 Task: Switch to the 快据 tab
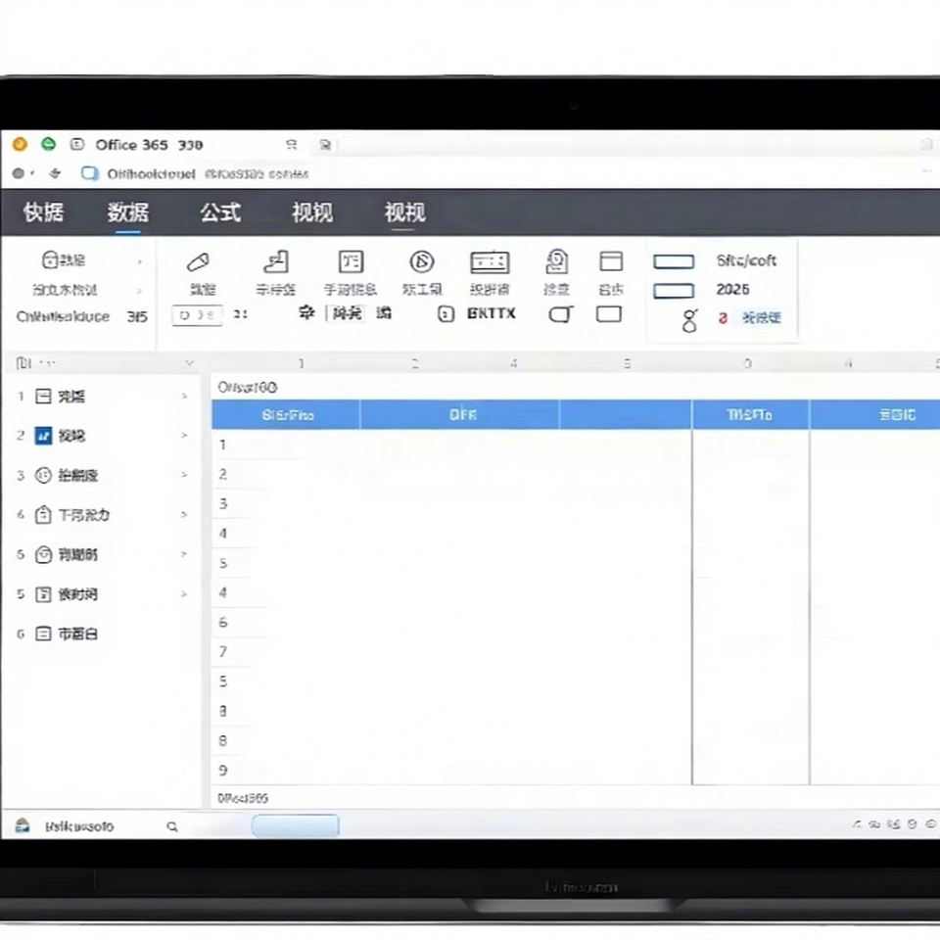click(43, 212)
